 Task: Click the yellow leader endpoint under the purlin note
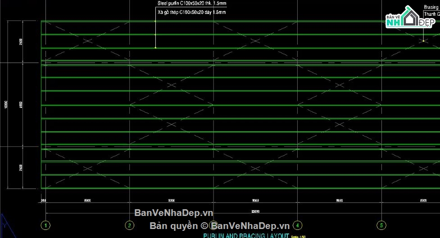point(155,47)
